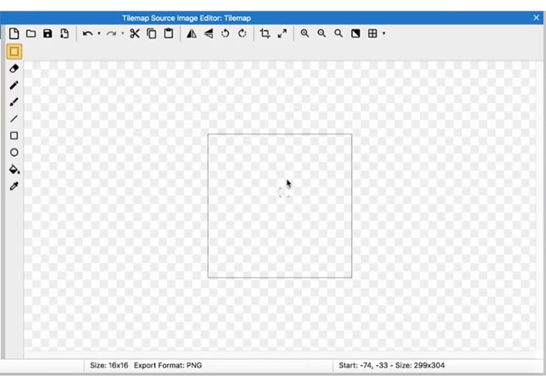Select the Eraser tool
546x387 pixels.
tap(14, 68)
